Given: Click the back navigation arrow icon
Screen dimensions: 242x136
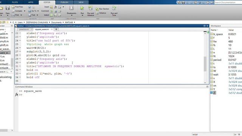Looking at the screenshot, I should click(29, 7).
